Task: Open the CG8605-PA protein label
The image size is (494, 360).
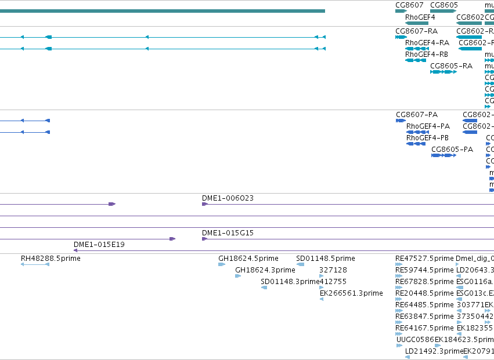Action: point(452,150)
